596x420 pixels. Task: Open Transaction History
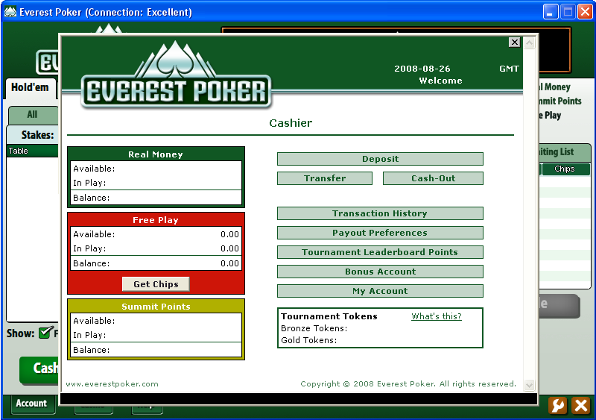[x=380, y=213]
